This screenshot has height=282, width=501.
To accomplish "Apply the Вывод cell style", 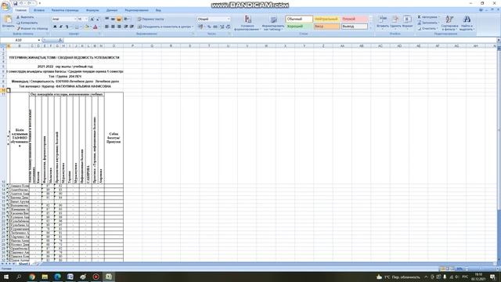I will (354, 27).
